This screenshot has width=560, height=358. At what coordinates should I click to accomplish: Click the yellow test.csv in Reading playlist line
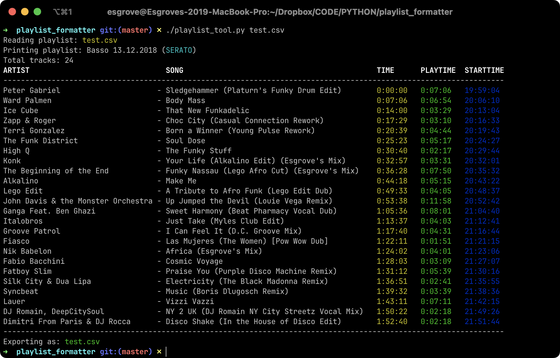pyautogui.click(x=100, y=40)
